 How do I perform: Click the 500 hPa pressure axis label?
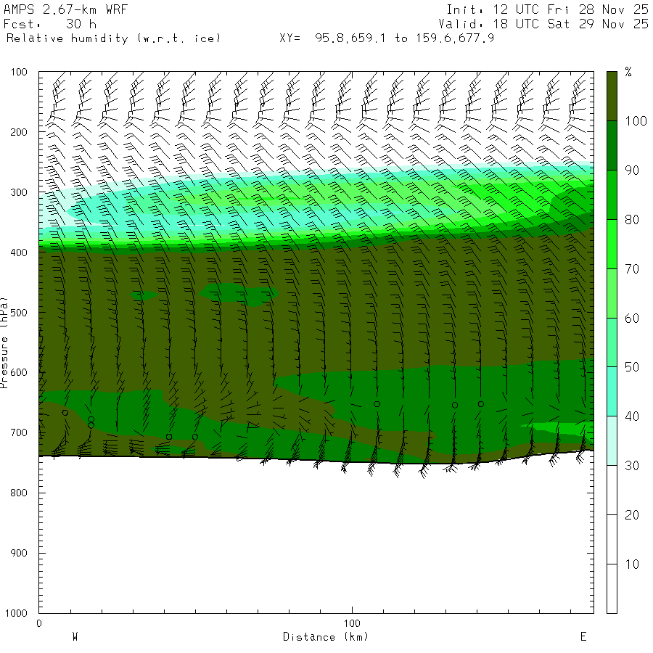click(x=19, y=313)
